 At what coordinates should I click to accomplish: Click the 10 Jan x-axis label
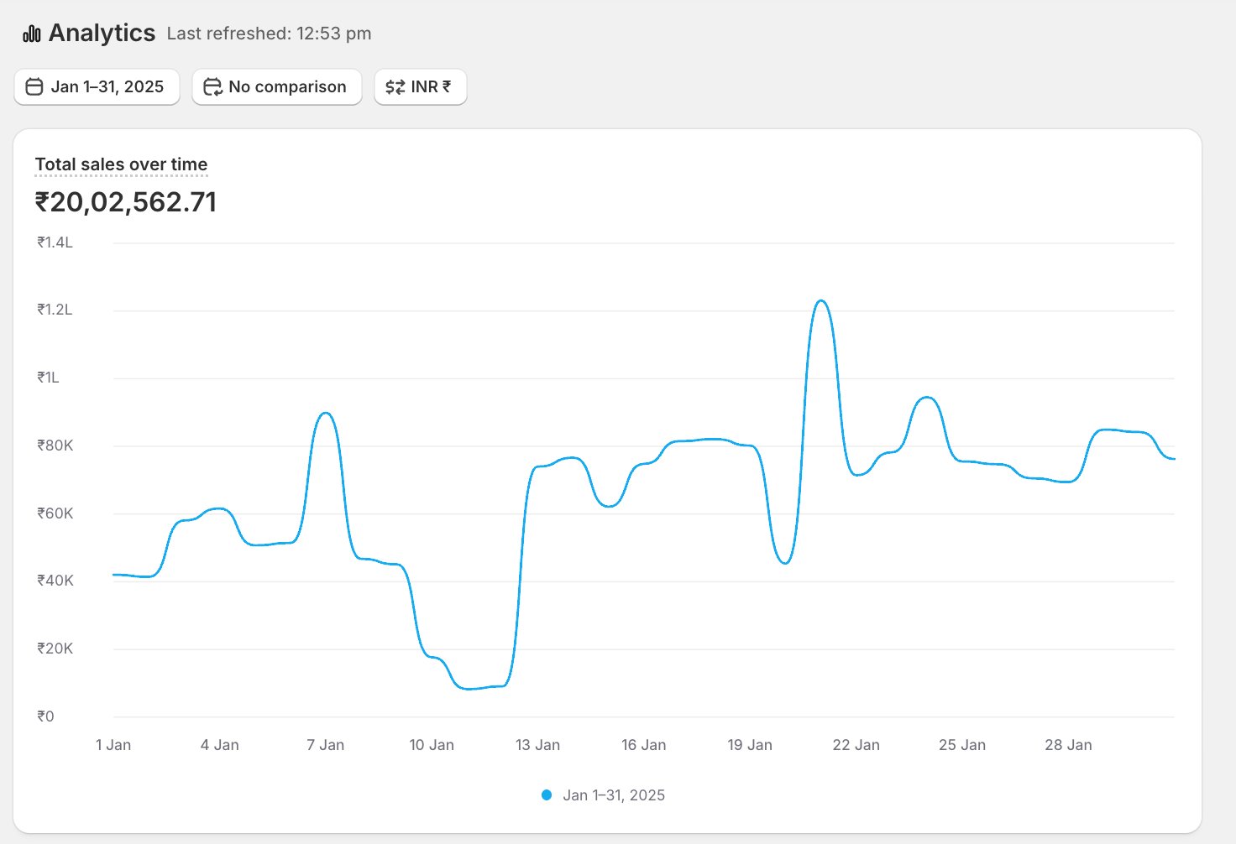tap(432, 745)
